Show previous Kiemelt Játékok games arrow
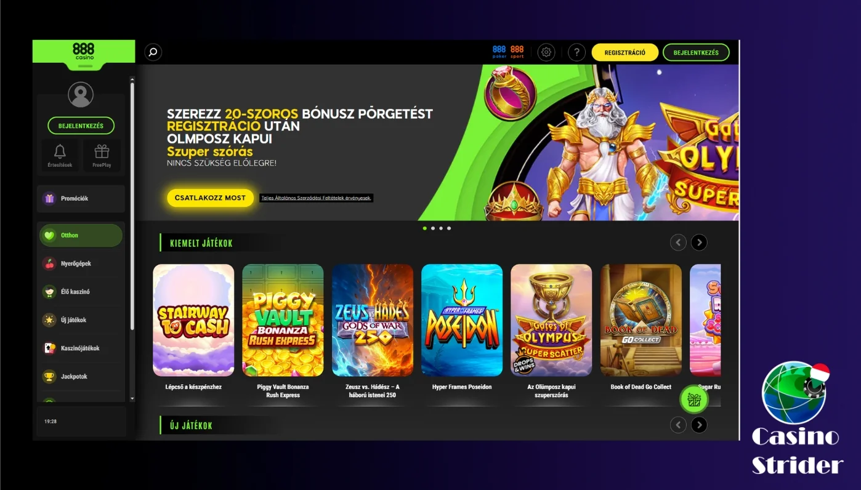This screenshot has height=490, width=861. [678, 243]
